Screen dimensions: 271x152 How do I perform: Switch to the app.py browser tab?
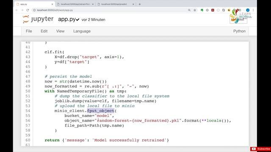[35, 4]
